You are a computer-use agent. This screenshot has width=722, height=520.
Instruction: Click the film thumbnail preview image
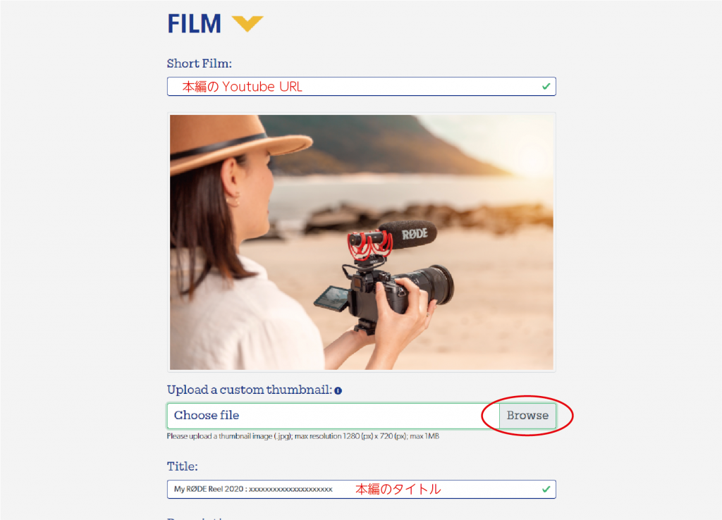[x=362, y=242]
